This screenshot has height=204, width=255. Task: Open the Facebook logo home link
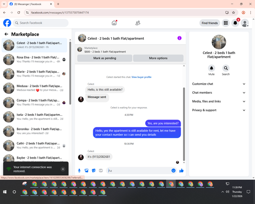point(7,23)
